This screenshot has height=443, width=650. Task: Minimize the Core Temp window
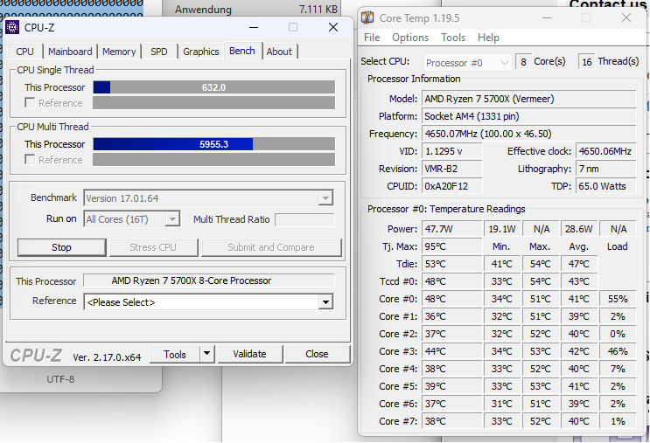point(547,17)
